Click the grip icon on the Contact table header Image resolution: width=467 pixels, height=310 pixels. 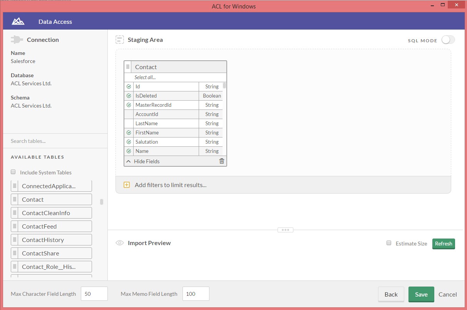pos(128,66)
